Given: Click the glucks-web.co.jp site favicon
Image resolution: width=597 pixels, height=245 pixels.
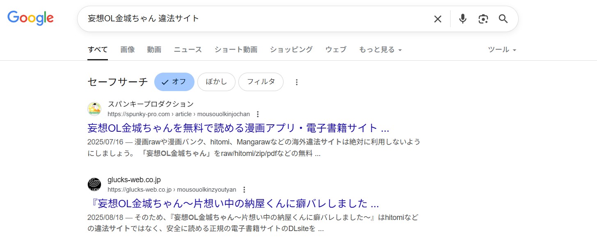Looking at the screenshot, I should click(x=94, y=184).
